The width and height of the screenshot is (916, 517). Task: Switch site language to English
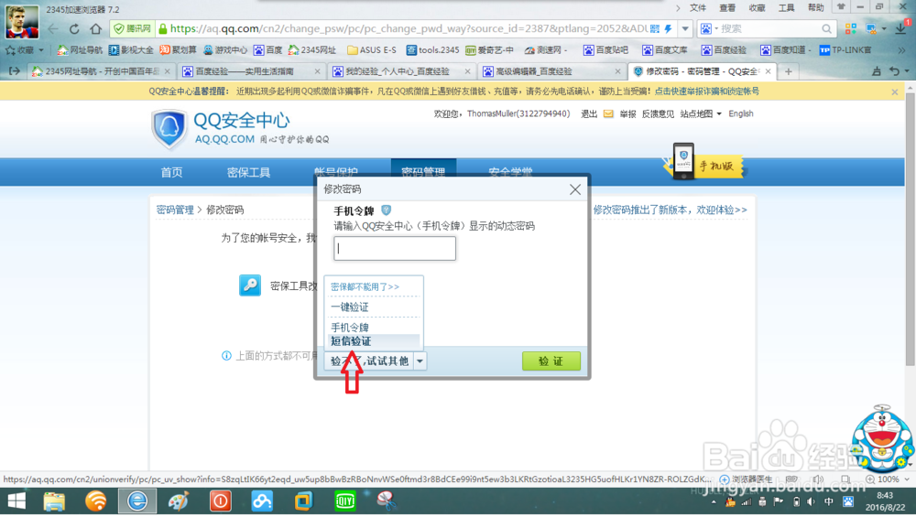741,113
